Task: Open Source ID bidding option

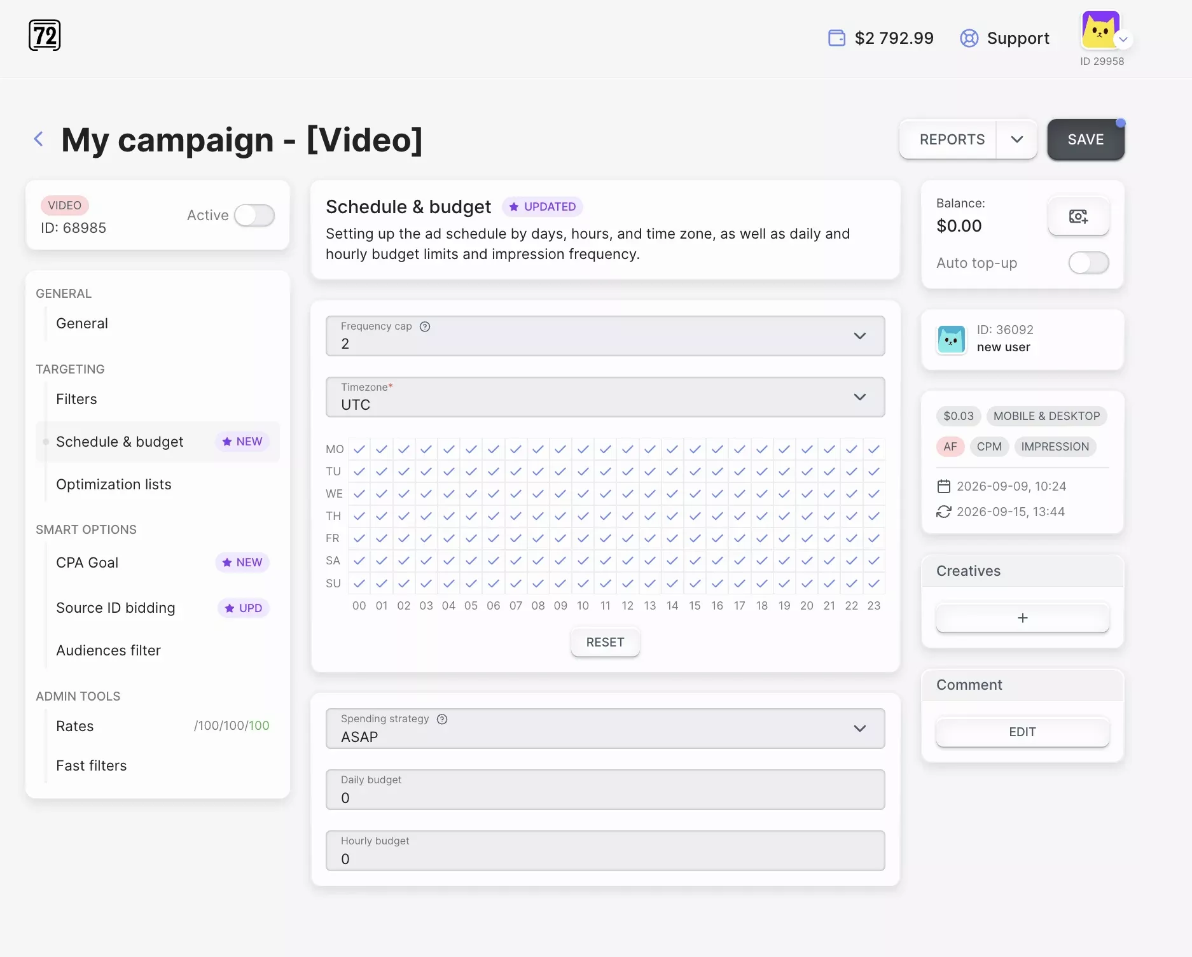Action: click(115, 608)
